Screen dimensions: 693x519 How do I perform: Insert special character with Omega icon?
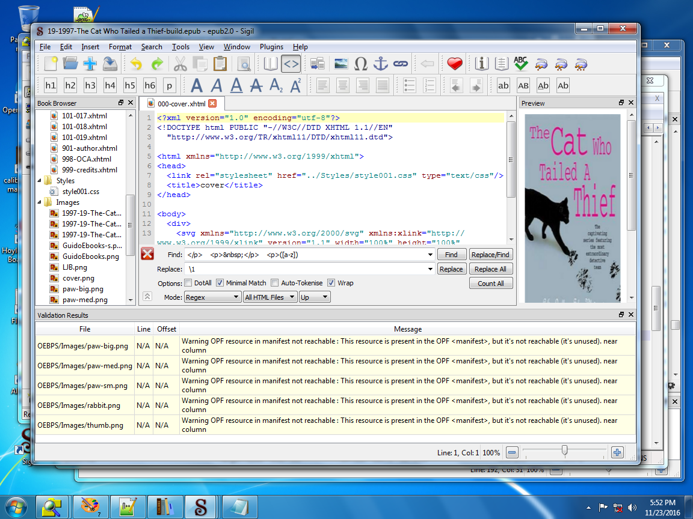pyautogui.click(x=360, y=64)
